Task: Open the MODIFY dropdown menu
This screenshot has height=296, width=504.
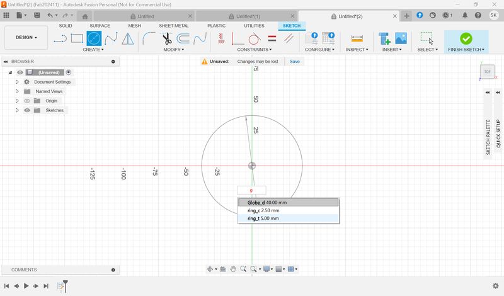Action: point(174,50)
